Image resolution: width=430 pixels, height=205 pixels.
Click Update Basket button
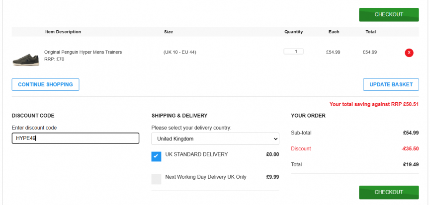click(x=391, y=84)
